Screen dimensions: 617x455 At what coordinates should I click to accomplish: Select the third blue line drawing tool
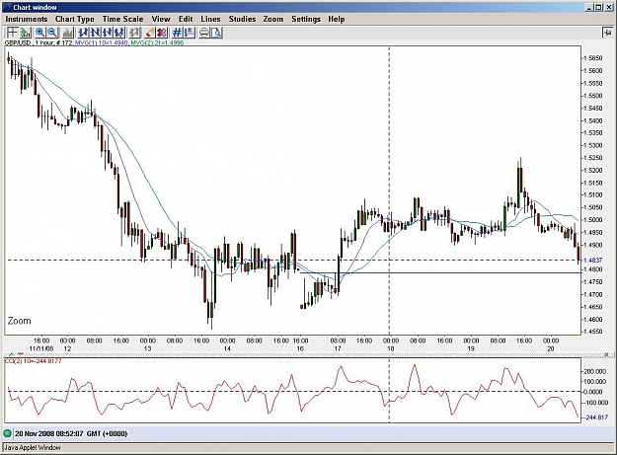(108, 33)
